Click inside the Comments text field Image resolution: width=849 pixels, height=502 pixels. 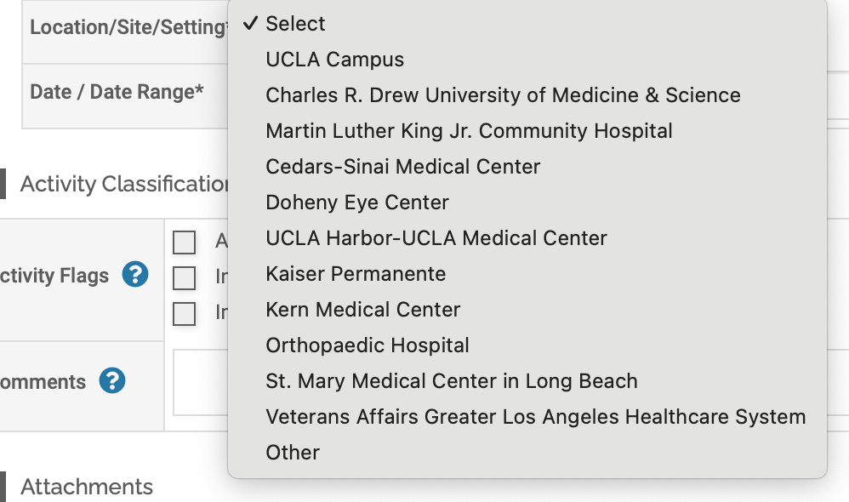[201, 383]
